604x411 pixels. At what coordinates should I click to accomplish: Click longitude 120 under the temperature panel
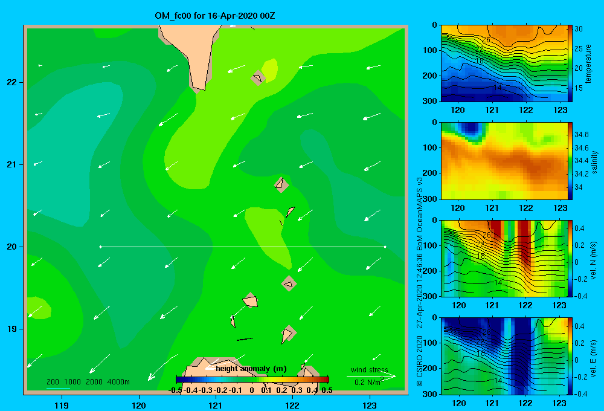[458, 110]
